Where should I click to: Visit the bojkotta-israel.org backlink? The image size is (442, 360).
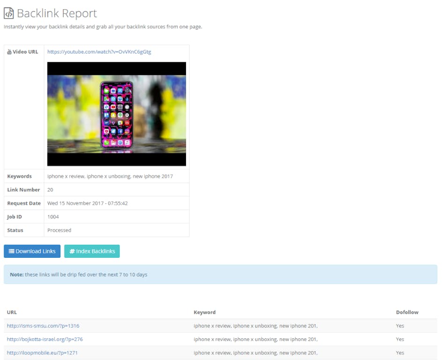45,339
